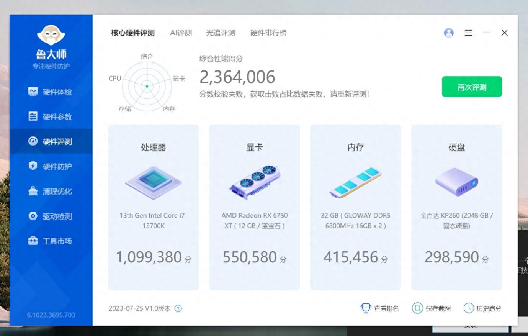Click the user account avatar icon
Image resolution: width=528 pixels, height=336 pixels.
click(448, 33)
